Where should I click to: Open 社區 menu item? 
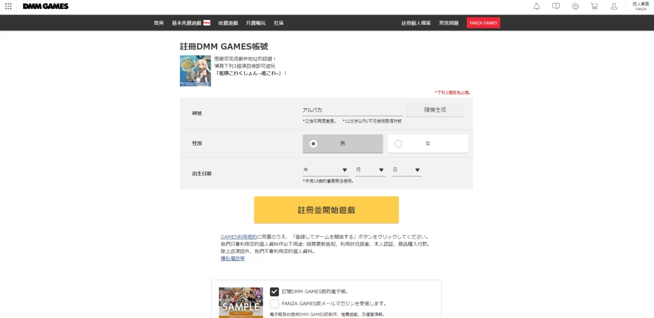point(279,23)
